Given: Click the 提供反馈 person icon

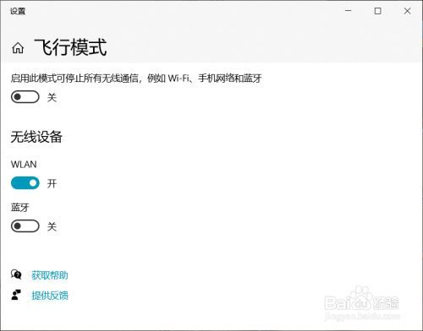Looking at the screenshot, I should pyautogui.click(x=16, y=295).
